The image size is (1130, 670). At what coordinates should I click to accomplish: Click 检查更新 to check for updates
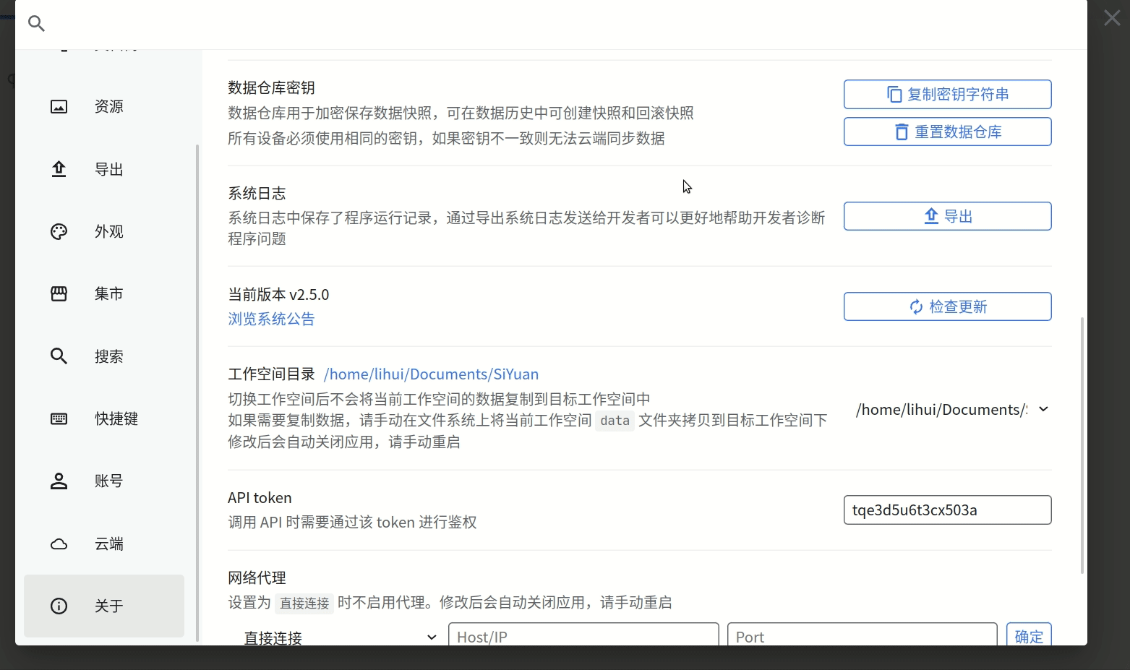click(947, 306)
